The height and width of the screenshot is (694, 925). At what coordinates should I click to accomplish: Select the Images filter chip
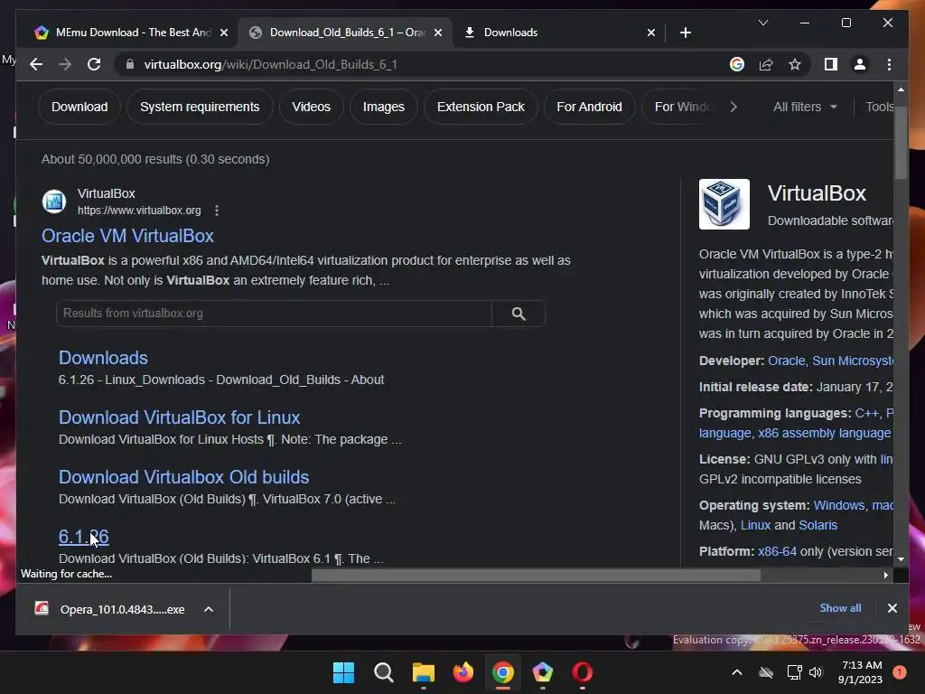point(383,107)
